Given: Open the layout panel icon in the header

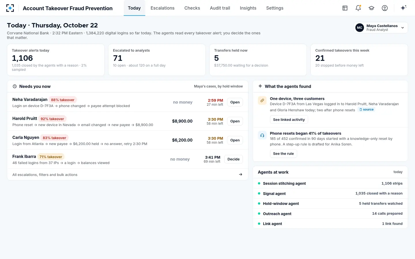Looking at the screenshot, I should tap(345, 8).
